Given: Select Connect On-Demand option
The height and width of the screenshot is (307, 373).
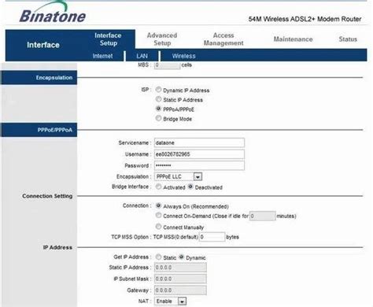Looking at the screenshot, I should tap(158, 216).
